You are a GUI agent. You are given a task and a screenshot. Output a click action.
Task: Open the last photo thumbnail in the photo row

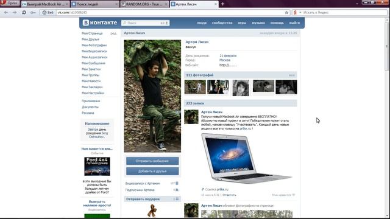point(286,87)
